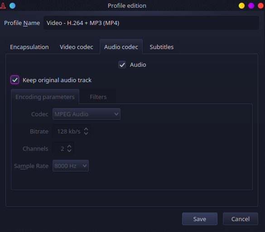Click the Keep original audio track label
265x232 pixels.
pos(57,80)
